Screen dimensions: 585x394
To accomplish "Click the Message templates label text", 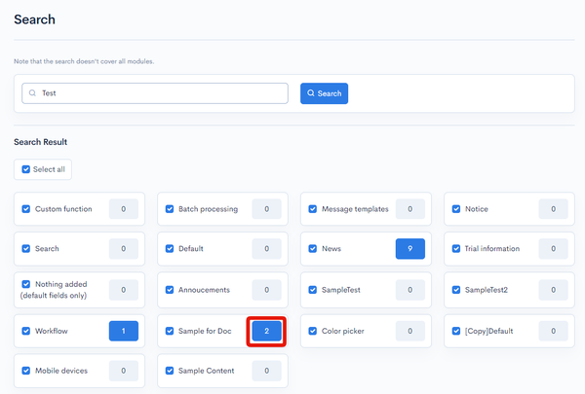I will (355, 209).
